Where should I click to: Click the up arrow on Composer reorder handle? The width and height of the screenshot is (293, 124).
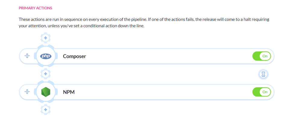pyautogui.click(x=27, y=54)
